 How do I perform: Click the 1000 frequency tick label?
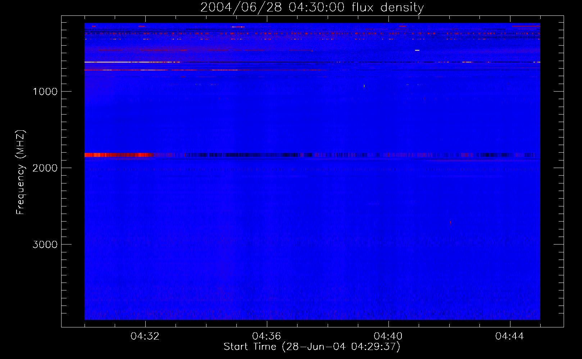click(x=45, y=92)
